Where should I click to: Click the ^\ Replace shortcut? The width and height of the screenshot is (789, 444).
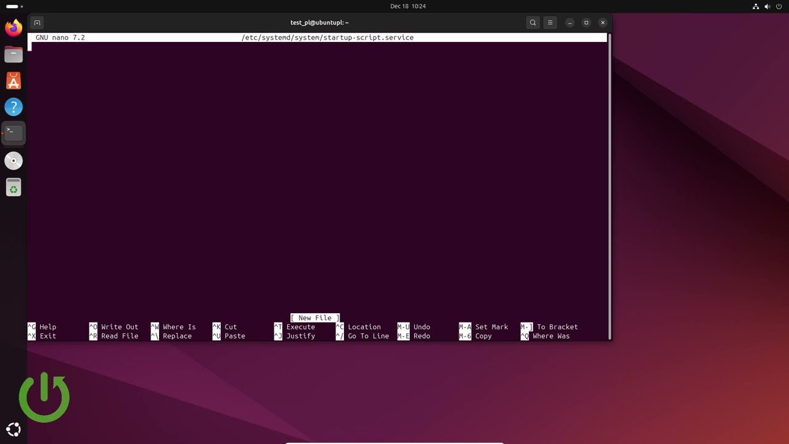[171, 336]
